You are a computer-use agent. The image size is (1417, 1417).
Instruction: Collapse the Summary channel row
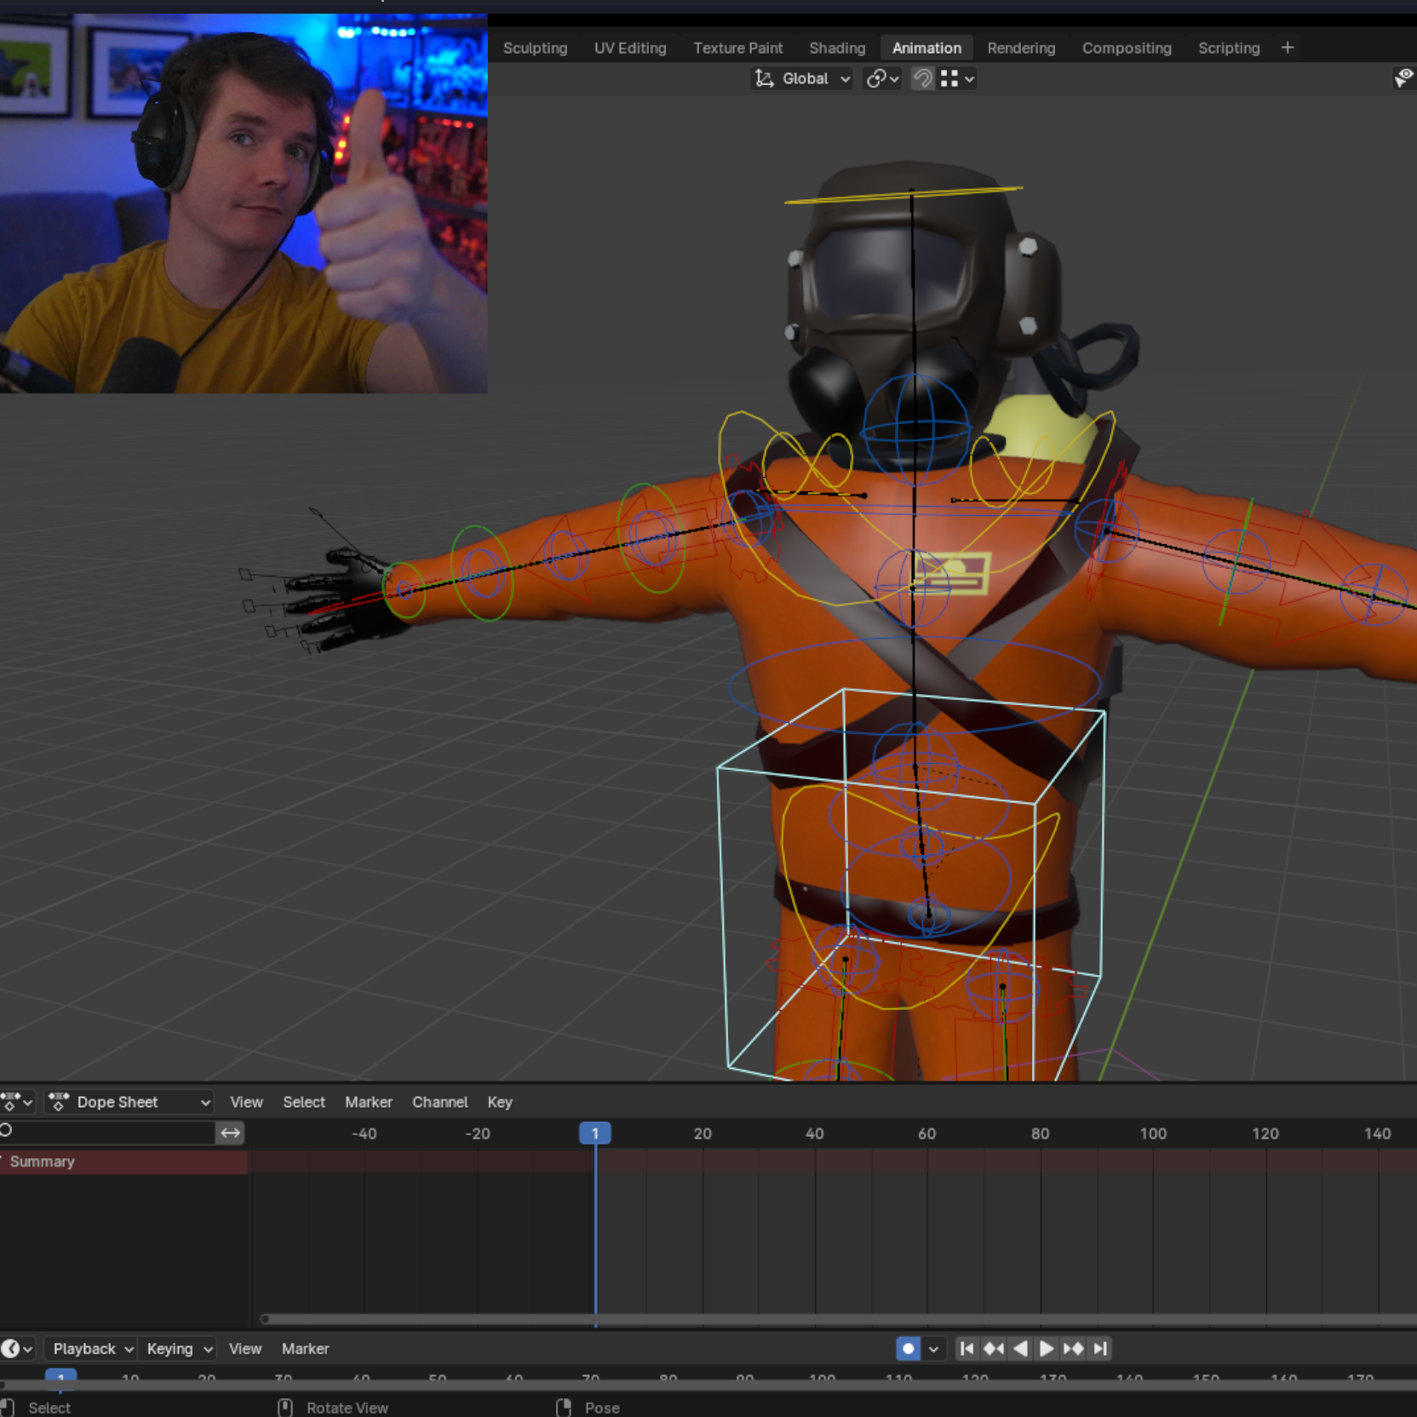pos(3,1162)
